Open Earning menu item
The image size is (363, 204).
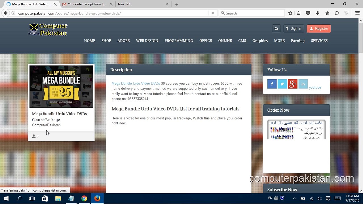point(298,41)
